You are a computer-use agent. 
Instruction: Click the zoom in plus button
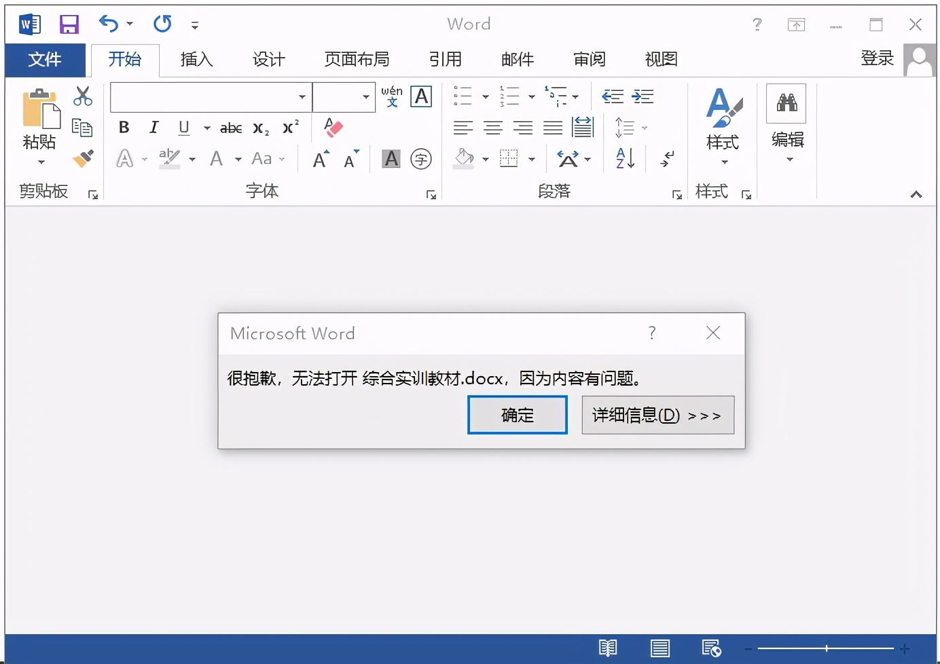click(905, 649)
